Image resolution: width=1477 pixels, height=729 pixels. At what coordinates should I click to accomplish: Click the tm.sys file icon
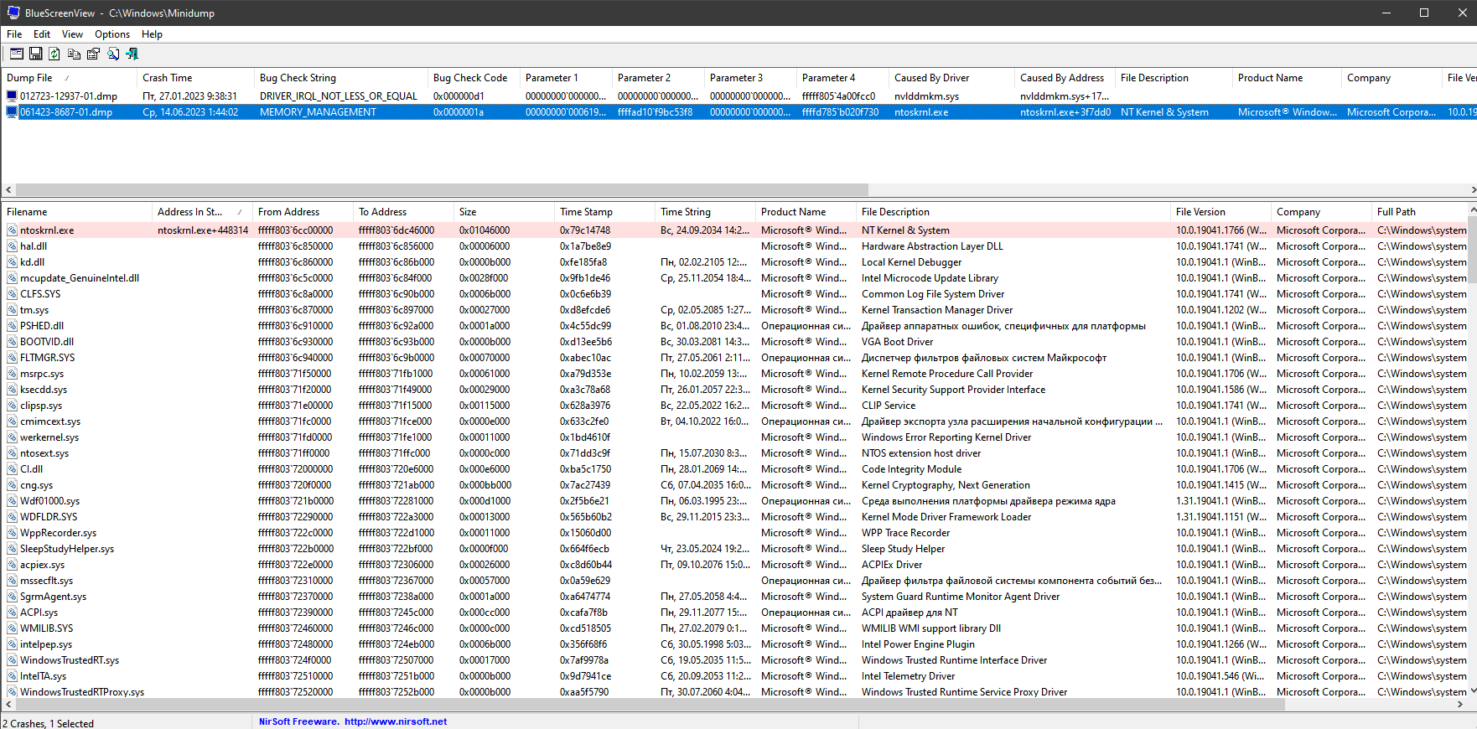[x=13, y=310]
